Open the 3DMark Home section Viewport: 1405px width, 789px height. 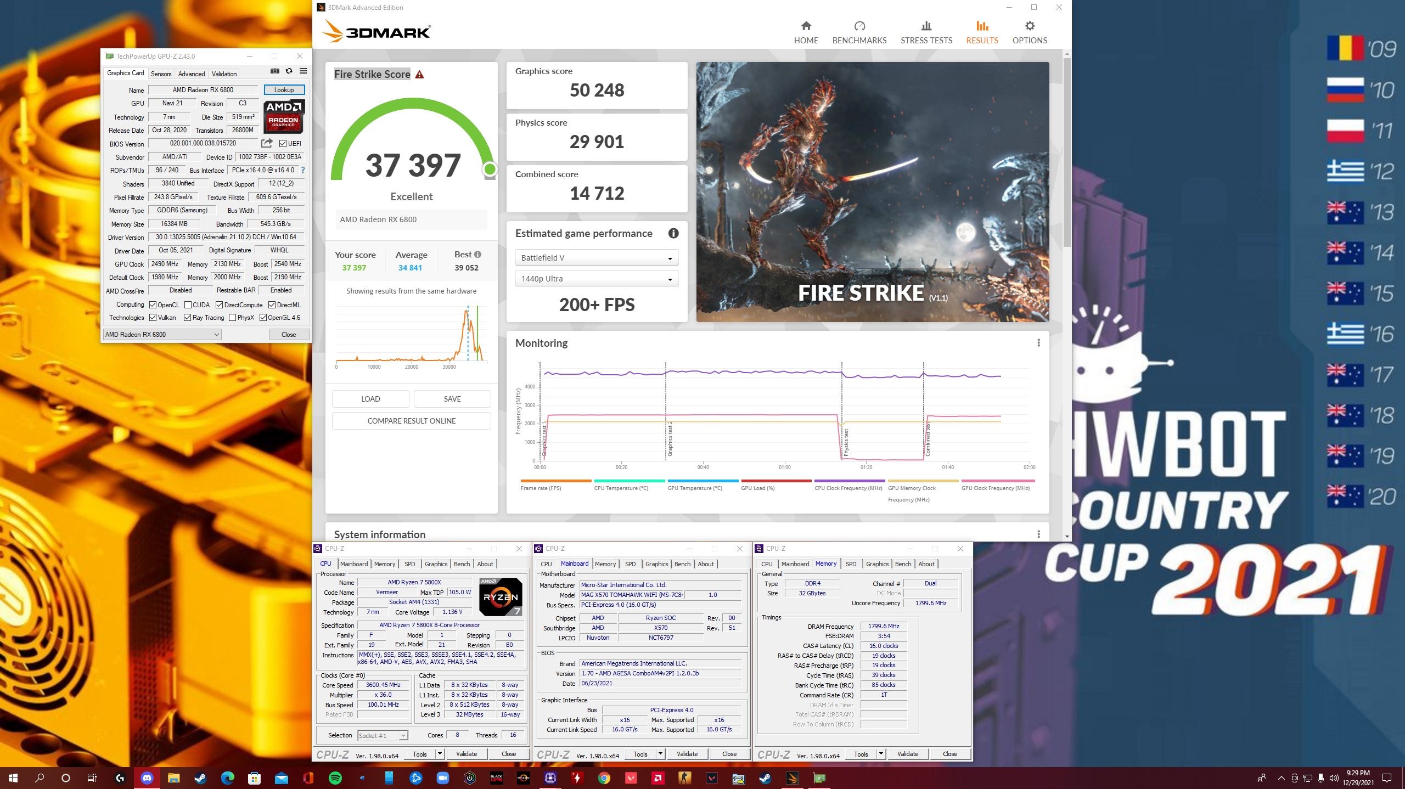806,32
